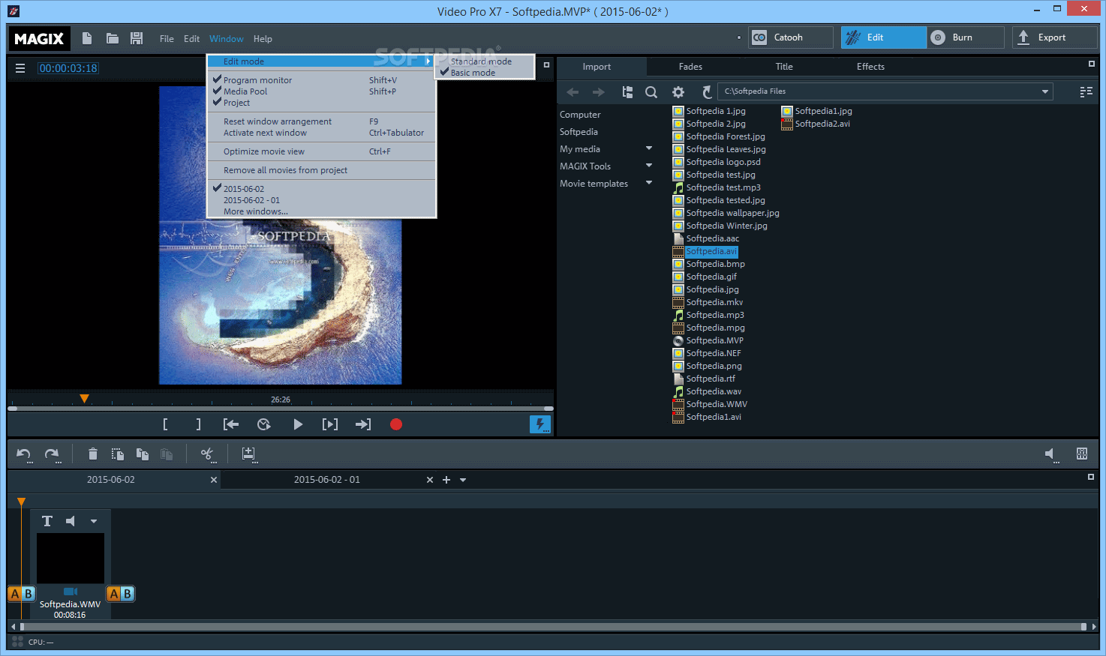Play the selected range icon
Viewport: 1106px width, 656px height.
pos(330,424)
